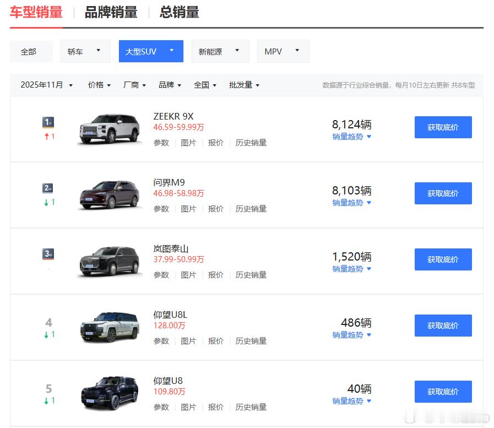The width and height of the screenshot is (494, 428).
Task: Expand 销量趋势 for 岚图泰山
Action: 351,269
